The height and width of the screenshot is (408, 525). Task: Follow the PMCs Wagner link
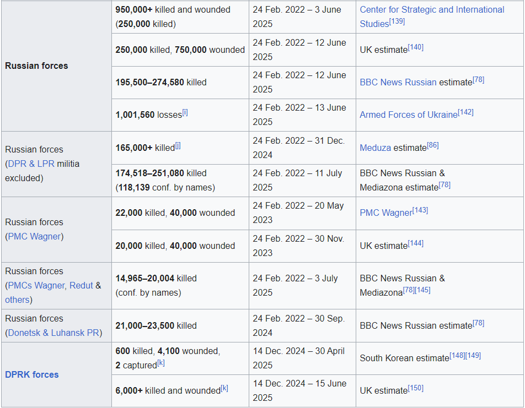click(x=36, y=286)
